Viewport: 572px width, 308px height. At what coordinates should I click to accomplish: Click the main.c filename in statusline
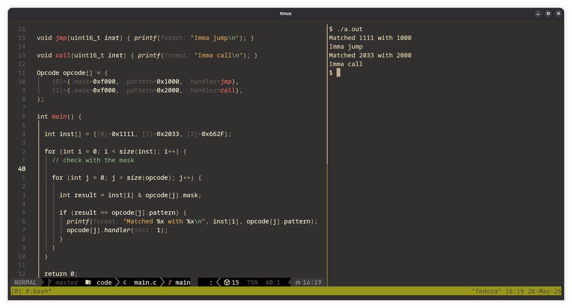click(145, 282)
